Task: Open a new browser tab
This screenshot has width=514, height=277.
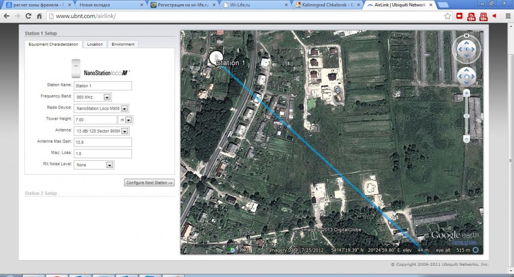Action: (443, 5)
